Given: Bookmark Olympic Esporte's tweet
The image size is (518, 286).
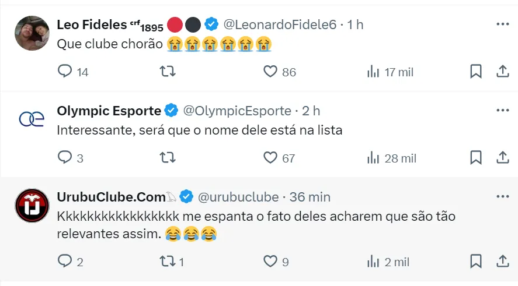Looking at the screenshot, I should point(476,158).
